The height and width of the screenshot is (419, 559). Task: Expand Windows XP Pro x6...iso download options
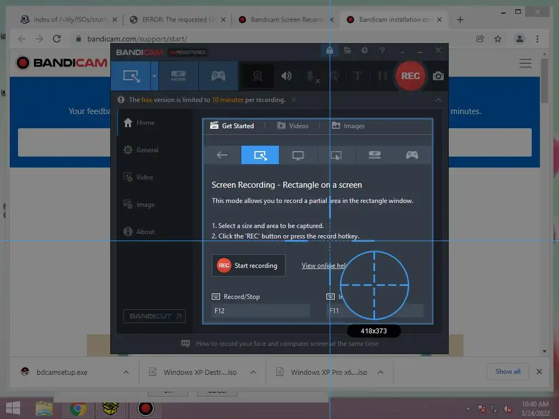click(x=380, y=372)
